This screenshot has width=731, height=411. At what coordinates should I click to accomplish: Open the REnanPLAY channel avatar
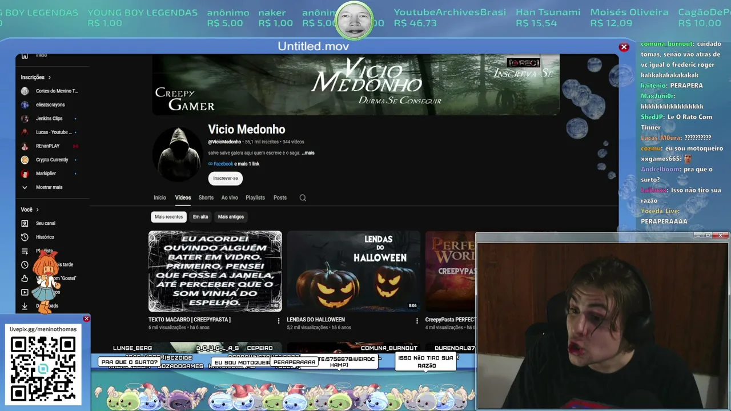click(25, 146)
